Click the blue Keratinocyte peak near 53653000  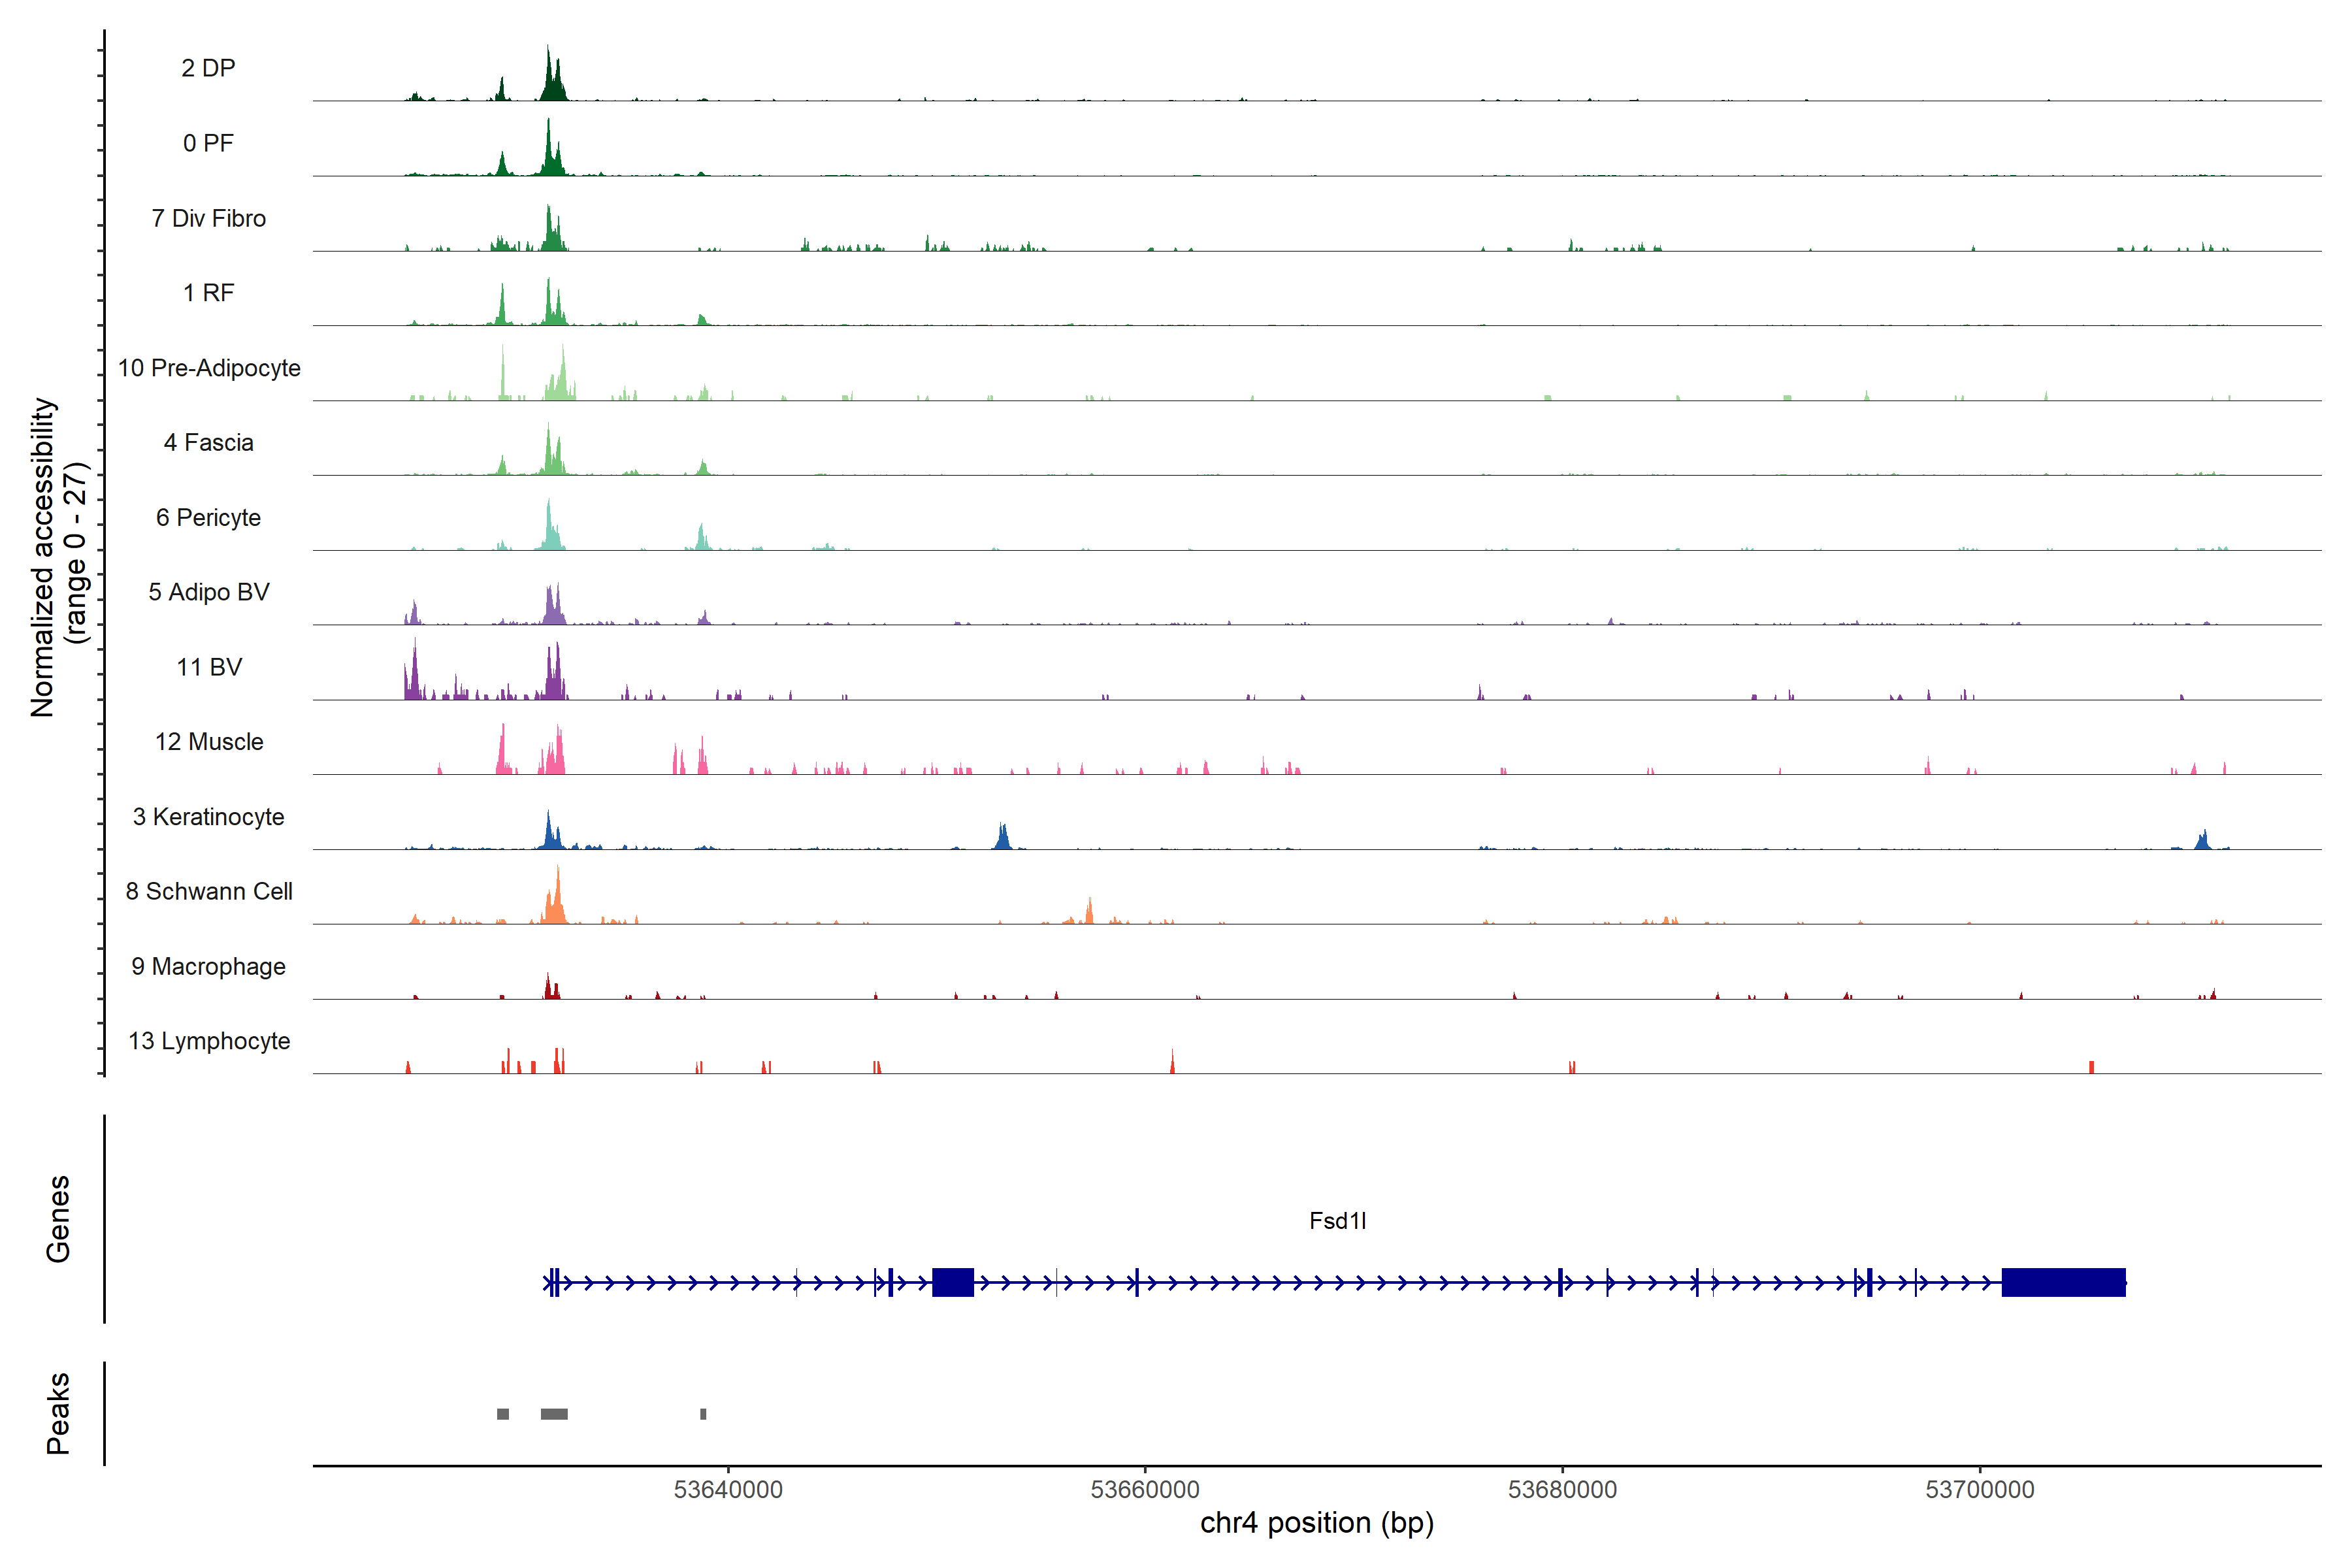(1002, 838)
